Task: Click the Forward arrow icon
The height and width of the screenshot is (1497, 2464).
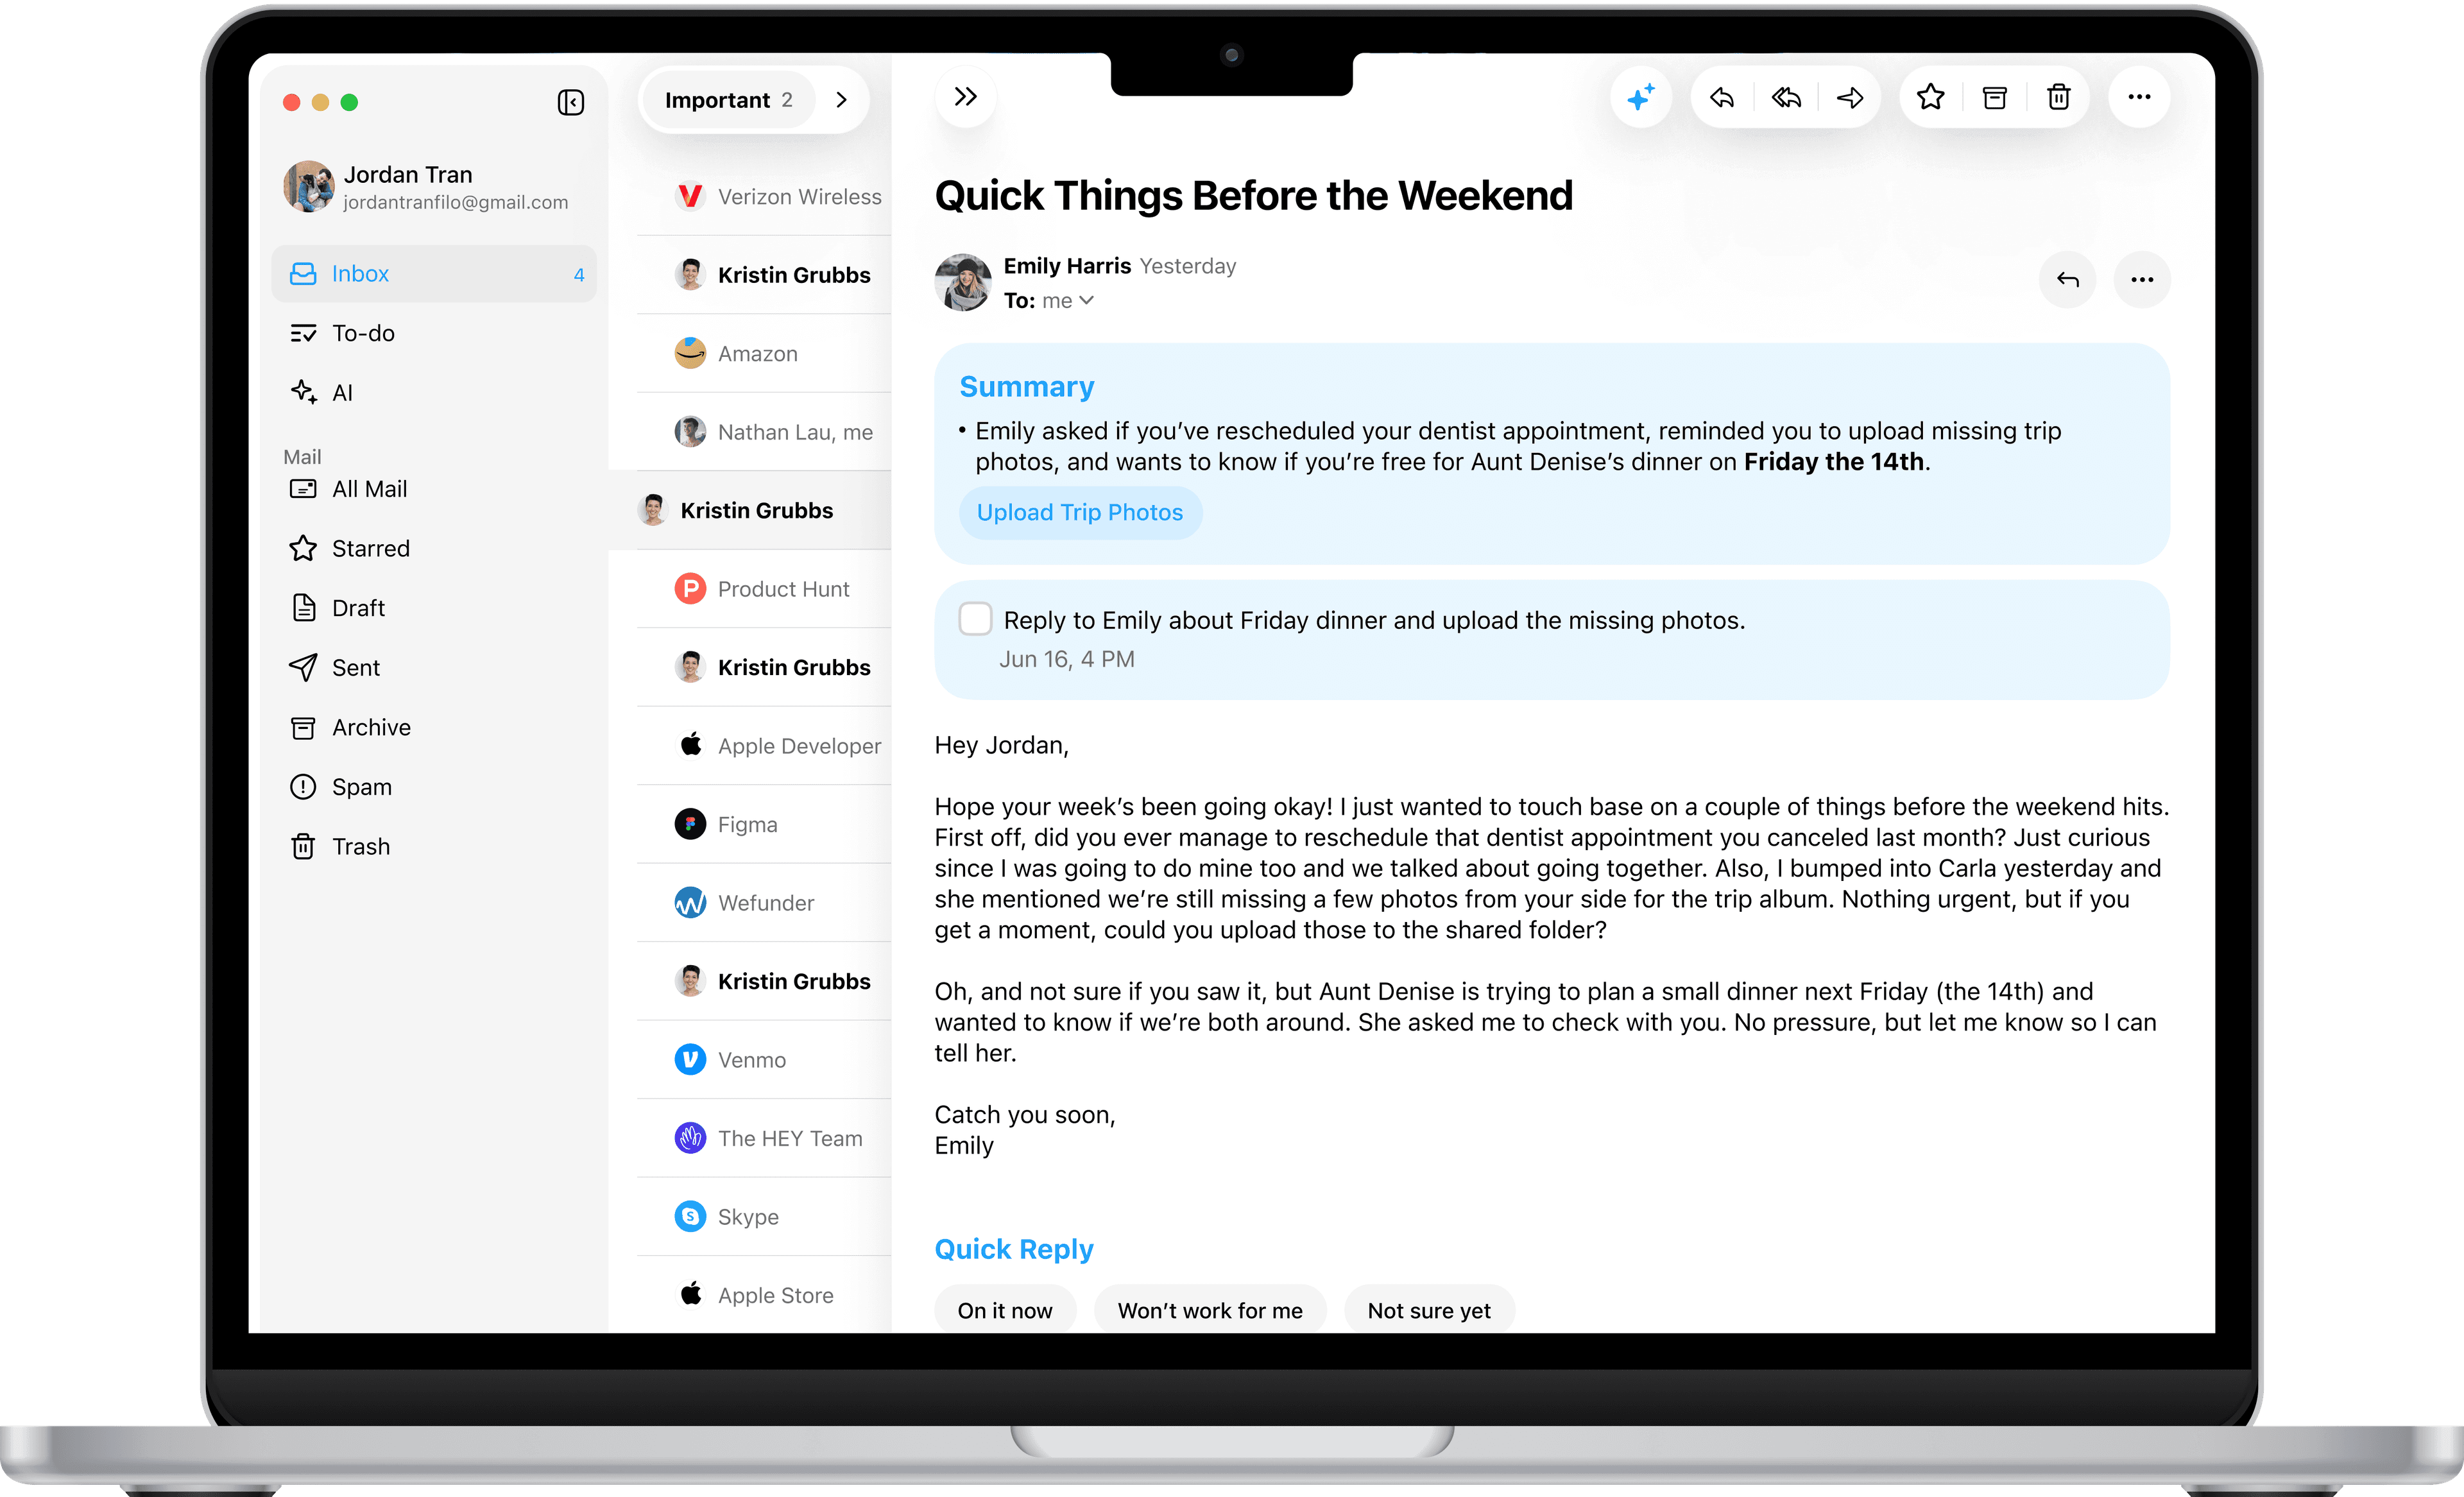Action: [1850, 98]
